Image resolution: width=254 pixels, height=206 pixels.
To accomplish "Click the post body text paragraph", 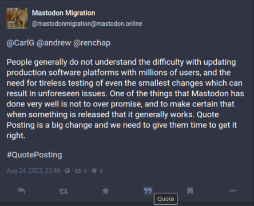I will coord(125,99).
